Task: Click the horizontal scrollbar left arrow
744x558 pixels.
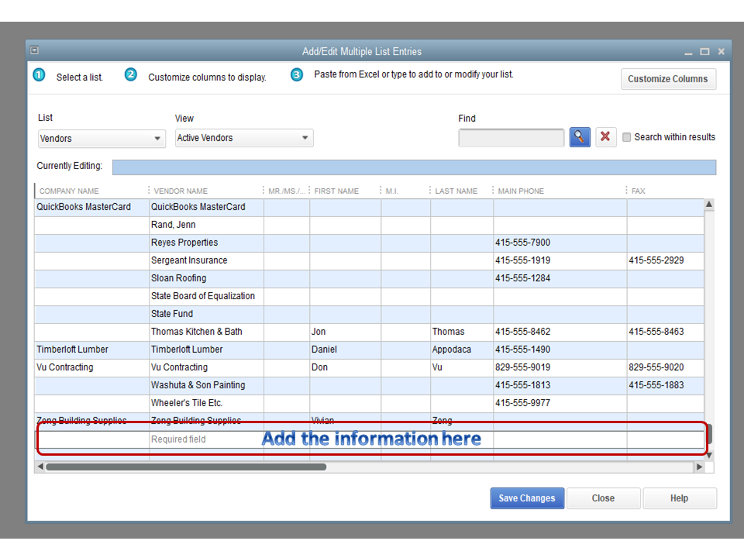Action: point(40,467)
